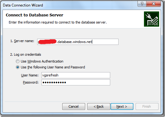165x117 pixels.
Task: Go back with the Back button
Action: (99, 106)
